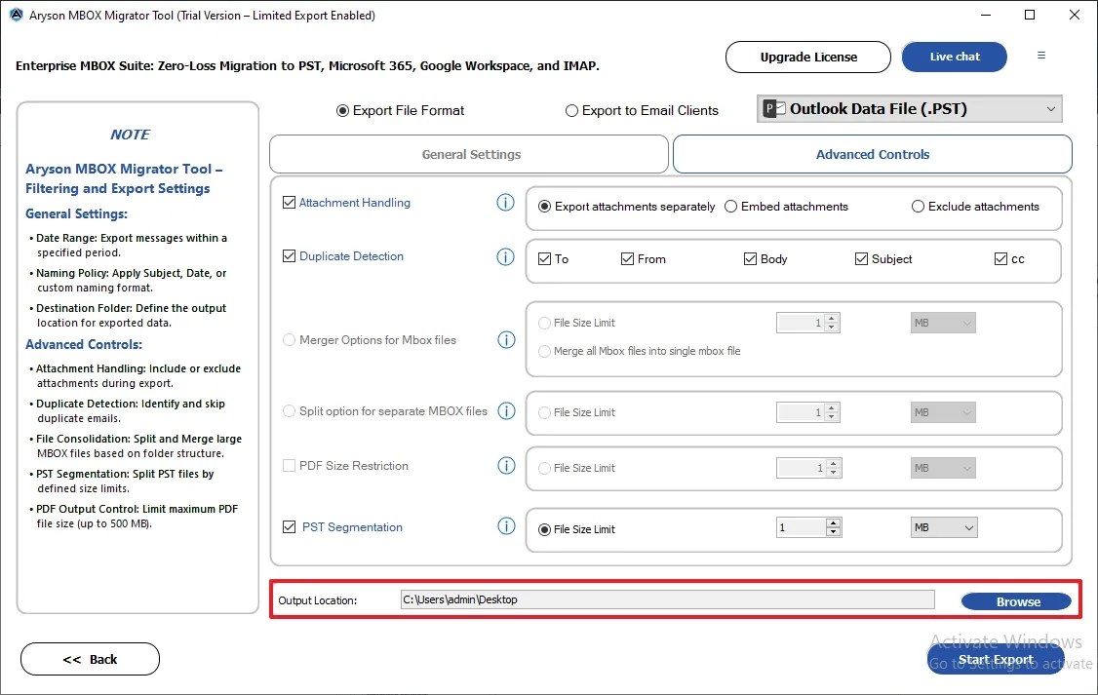Screen dimensions: 1098x695
Task: Maximize the Aryson window
Action: [x=1030, y=15]
